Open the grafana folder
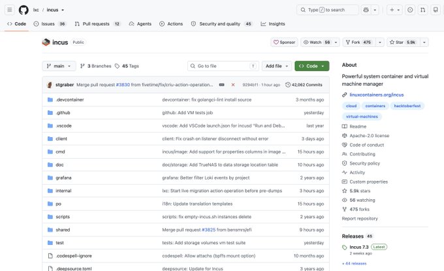 (63, 178)
